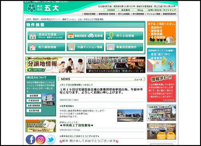Click 代表者挨拶 button

34,100
